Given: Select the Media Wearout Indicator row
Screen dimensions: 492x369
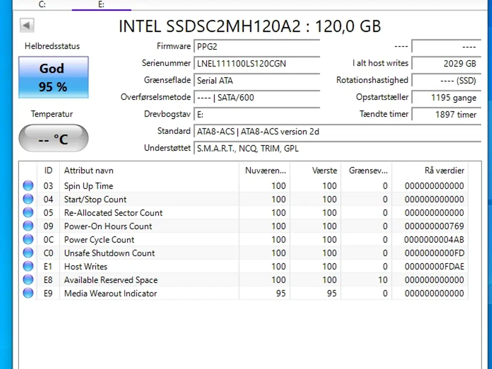Looking at the screenshot, I should [x=244, y=293].
